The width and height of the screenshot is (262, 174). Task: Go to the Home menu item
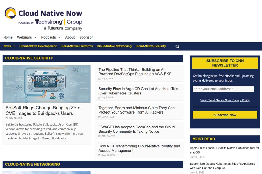coord(8,37)
